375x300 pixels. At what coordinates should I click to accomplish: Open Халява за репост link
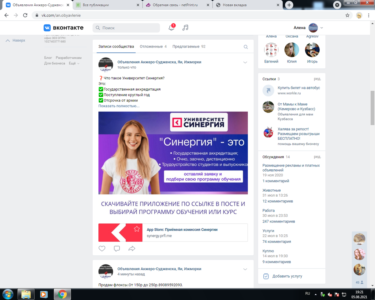tap(299, 133)
